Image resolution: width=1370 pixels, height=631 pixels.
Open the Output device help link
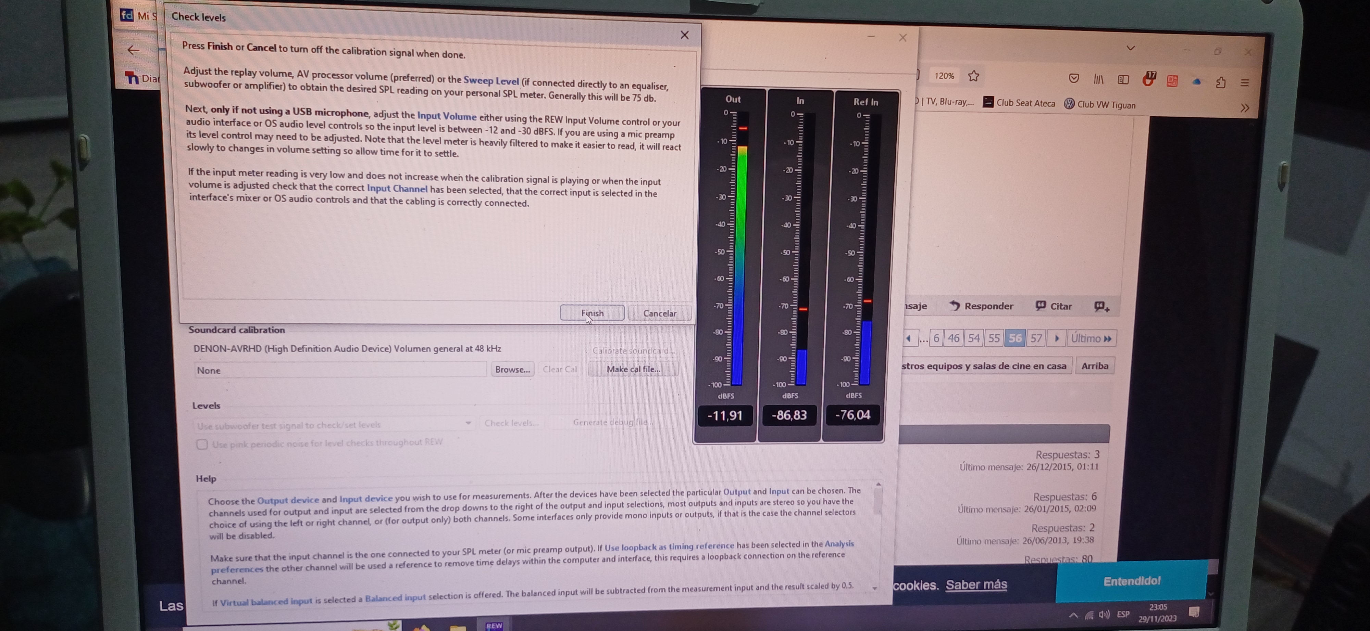pyautogui.click(x=288, y=500)
